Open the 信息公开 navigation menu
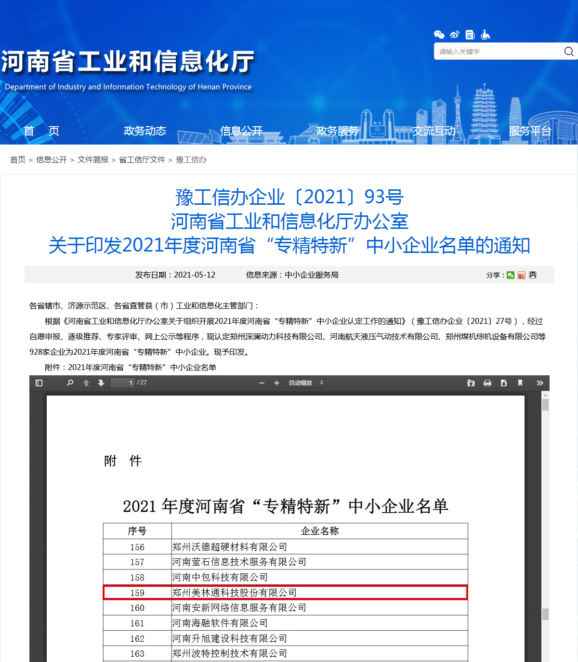This screenshot has width=578, height=662. [241, 131]
